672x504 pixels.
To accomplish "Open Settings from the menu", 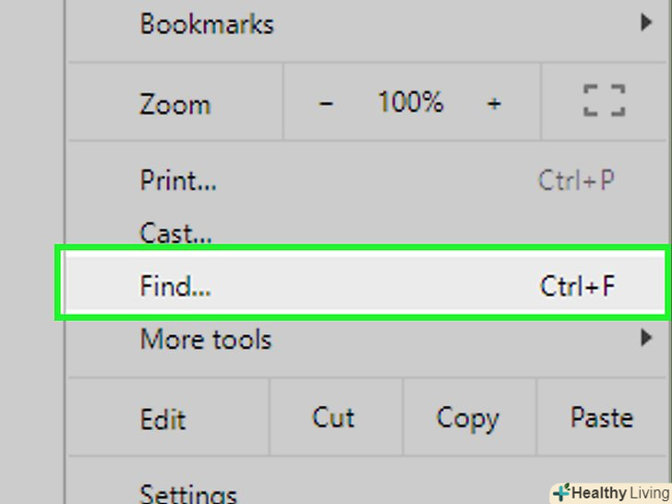I will (188, 494).
